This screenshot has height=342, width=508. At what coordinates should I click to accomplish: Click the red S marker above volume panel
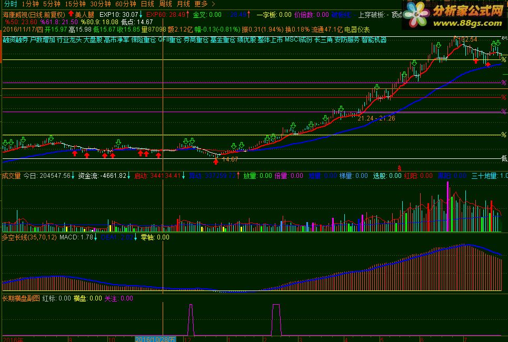[x=400, y=168]
